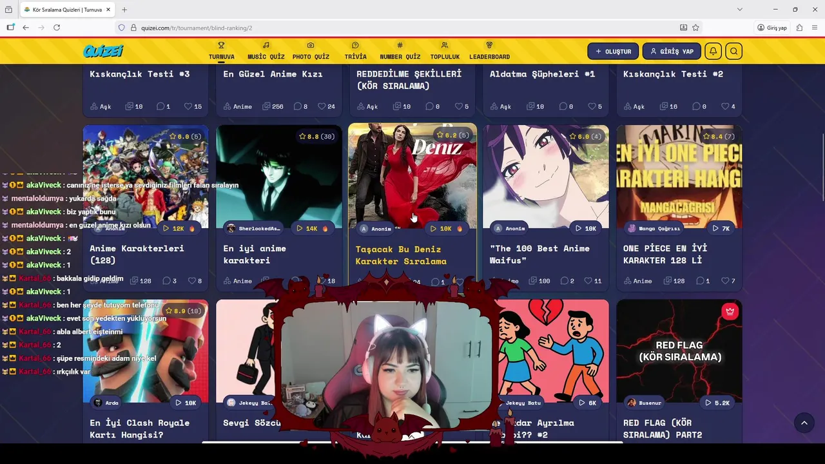The height and width of the screenshot is (464, 825).
Task: Click Taşacak Bu Deniz Karakter Sıralama title
Action: [401, 255]
